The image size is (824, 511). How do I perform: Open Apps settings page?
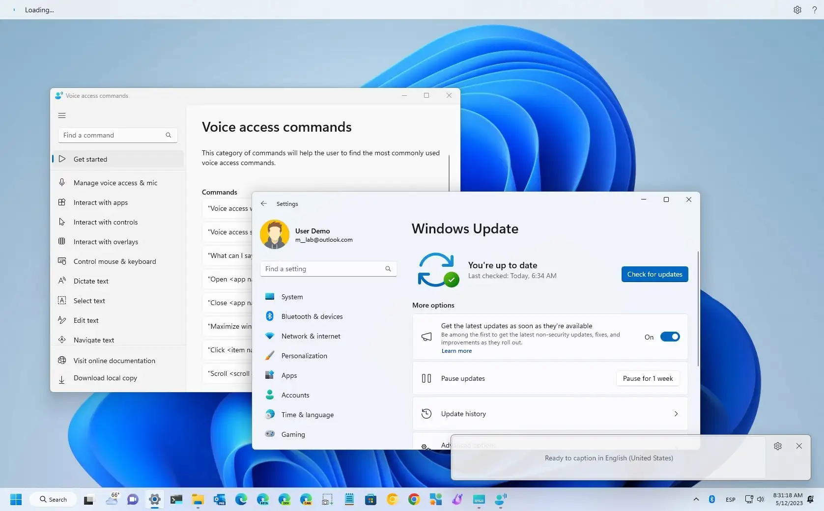[328, 375]
